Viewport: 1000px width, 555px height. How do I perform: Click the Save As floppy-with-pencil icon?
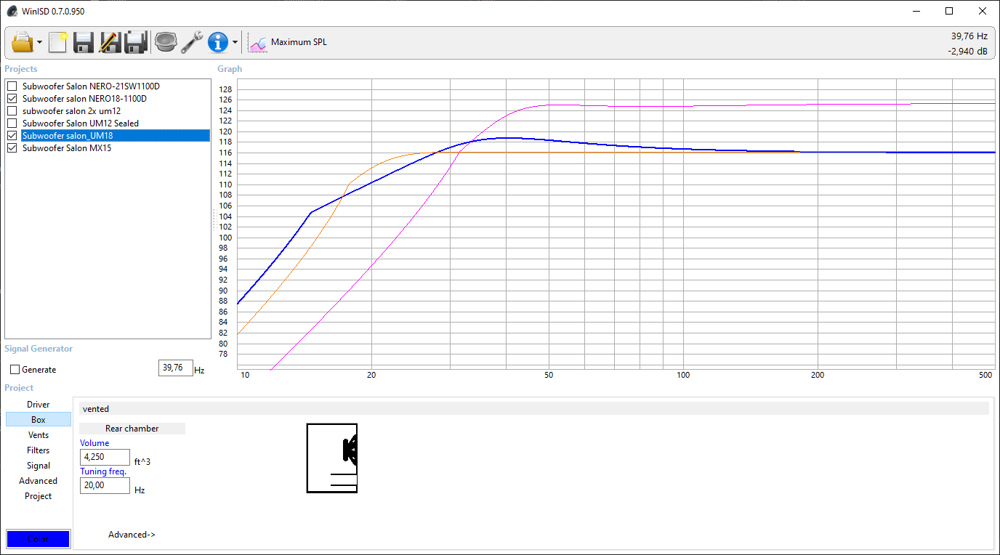pos(110,42)
